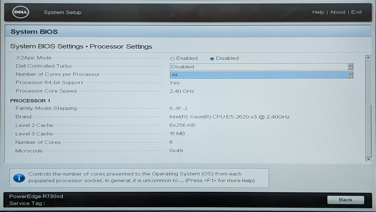This screenshot has height=212, width=376.
Task: Click the Processor 64-bit Support label
Action: tap(49, 82)
